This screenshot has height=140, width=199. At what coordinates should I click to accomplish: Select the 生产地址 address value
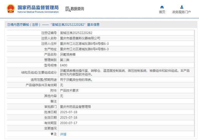click(x=84, y=49)
